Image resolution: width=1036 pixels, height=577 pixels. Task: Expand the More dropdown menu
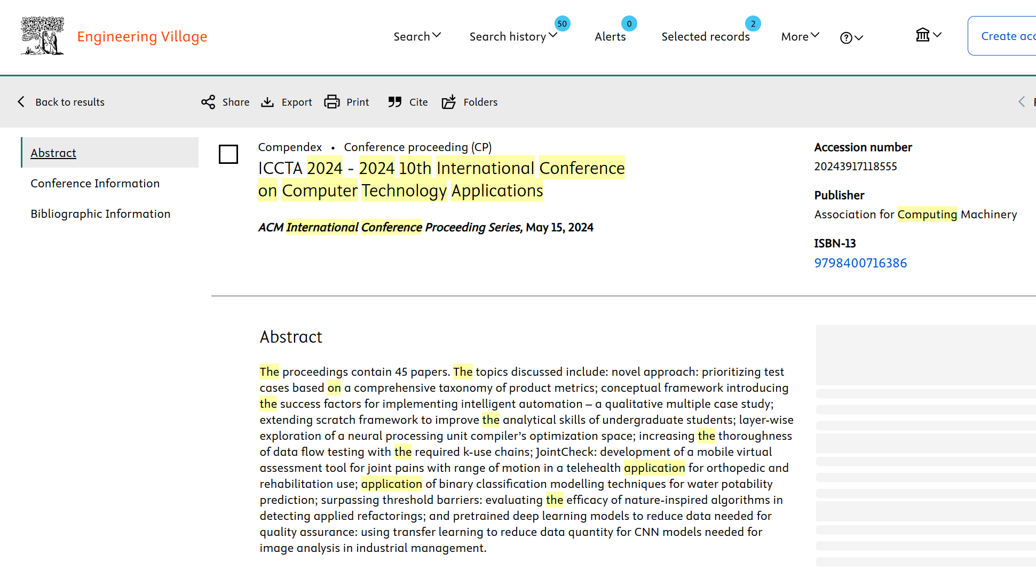[x=800, y=36]
